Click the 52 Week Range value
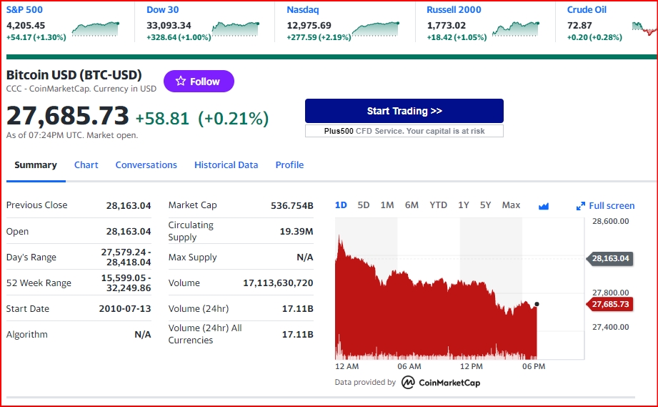Viewport: 658px width, 407px height. click(126, 283)
